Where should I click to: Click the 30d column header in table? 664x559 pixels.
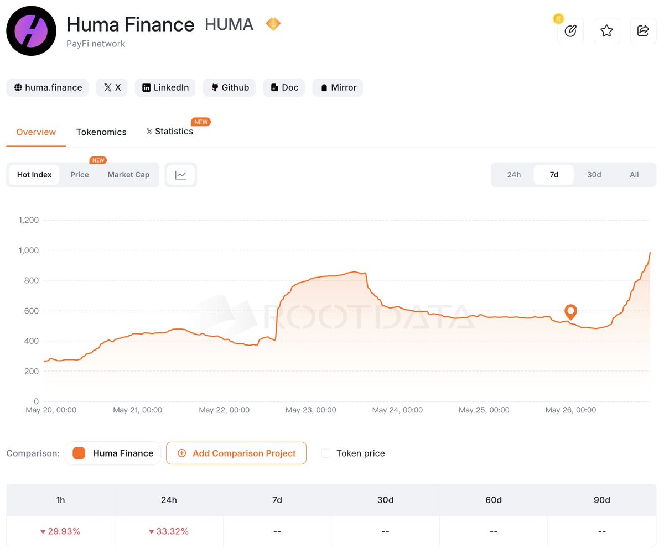click(x=385, y=500)
